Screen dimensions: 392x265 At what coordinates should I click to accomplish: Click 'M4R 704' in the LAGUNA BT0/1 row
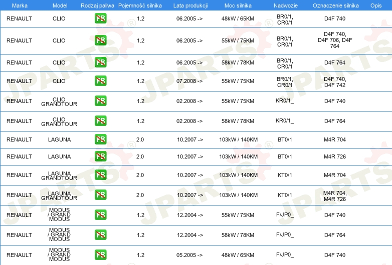[335, 139]
